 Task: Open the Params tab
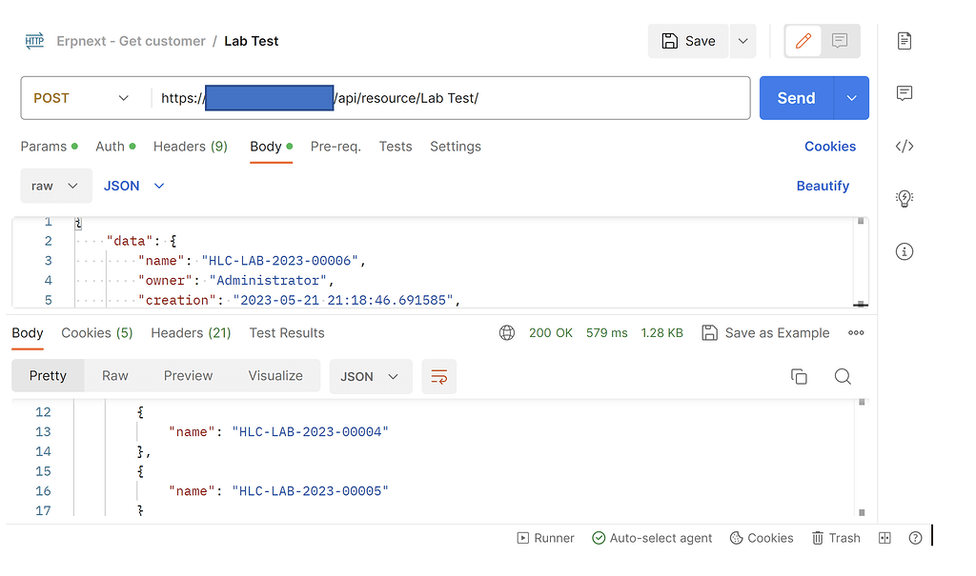point(50,147)
